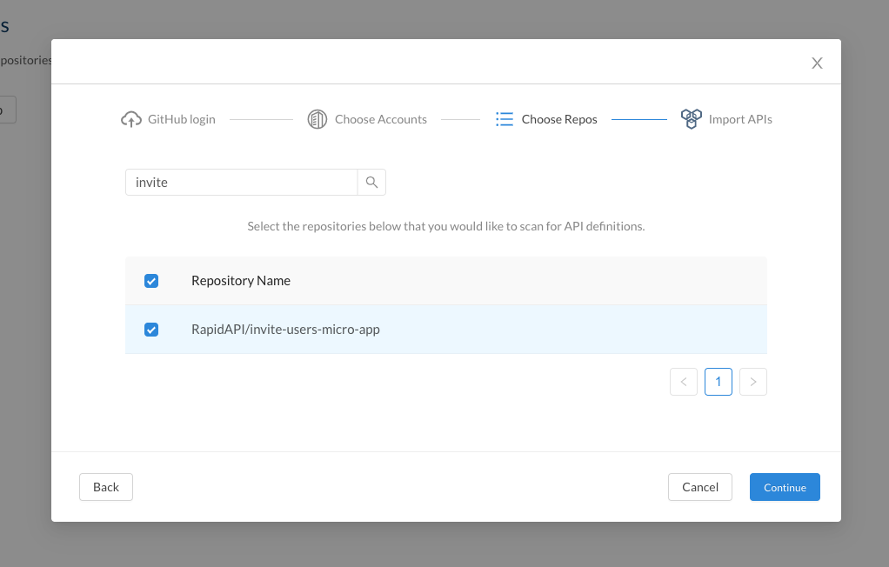This screenshot has width=889, height=567.
Task: Uncheck RapidAPI/invite-users-micro-app checkbox
Action: 151,330
